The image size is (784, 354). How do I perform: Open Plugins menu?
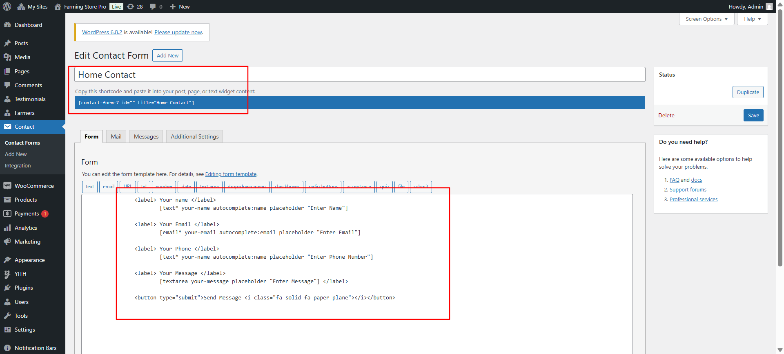(x=33, y=288)
